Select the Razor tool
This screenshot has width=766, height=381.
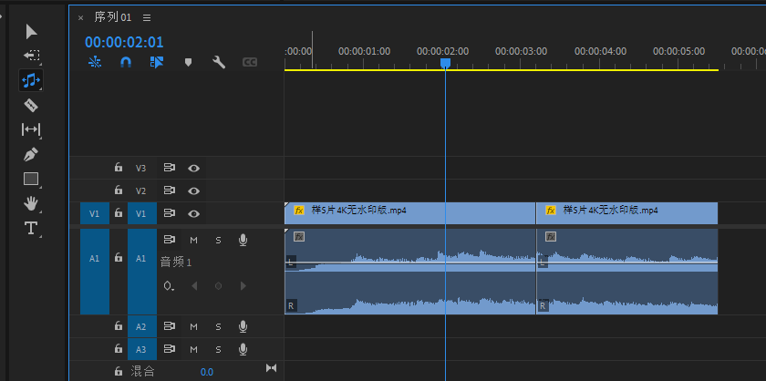[31, 105]
